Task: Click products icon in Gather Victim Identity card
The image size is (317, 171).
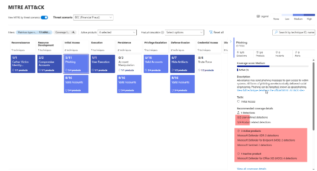Action: click(x=13, y=70)
